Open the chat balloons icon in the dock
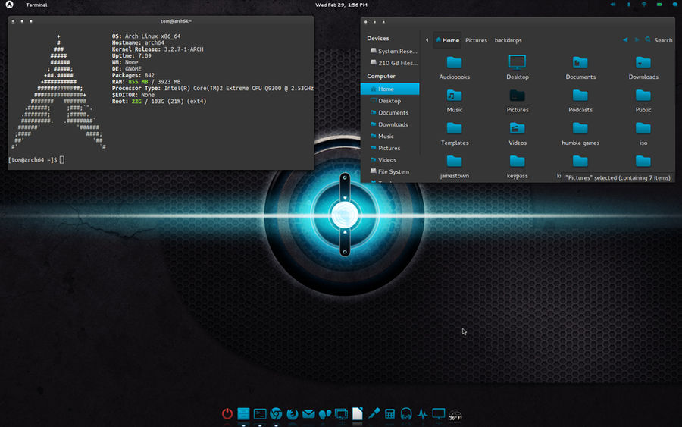Viewport: 682px width, 427px height. coord(325,414)
